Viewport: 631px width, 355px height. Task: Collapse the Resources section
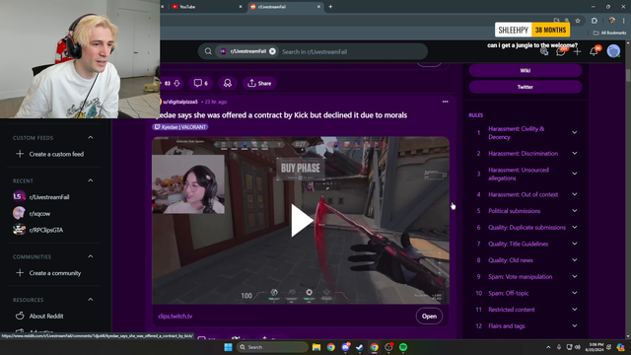[90, 300]
